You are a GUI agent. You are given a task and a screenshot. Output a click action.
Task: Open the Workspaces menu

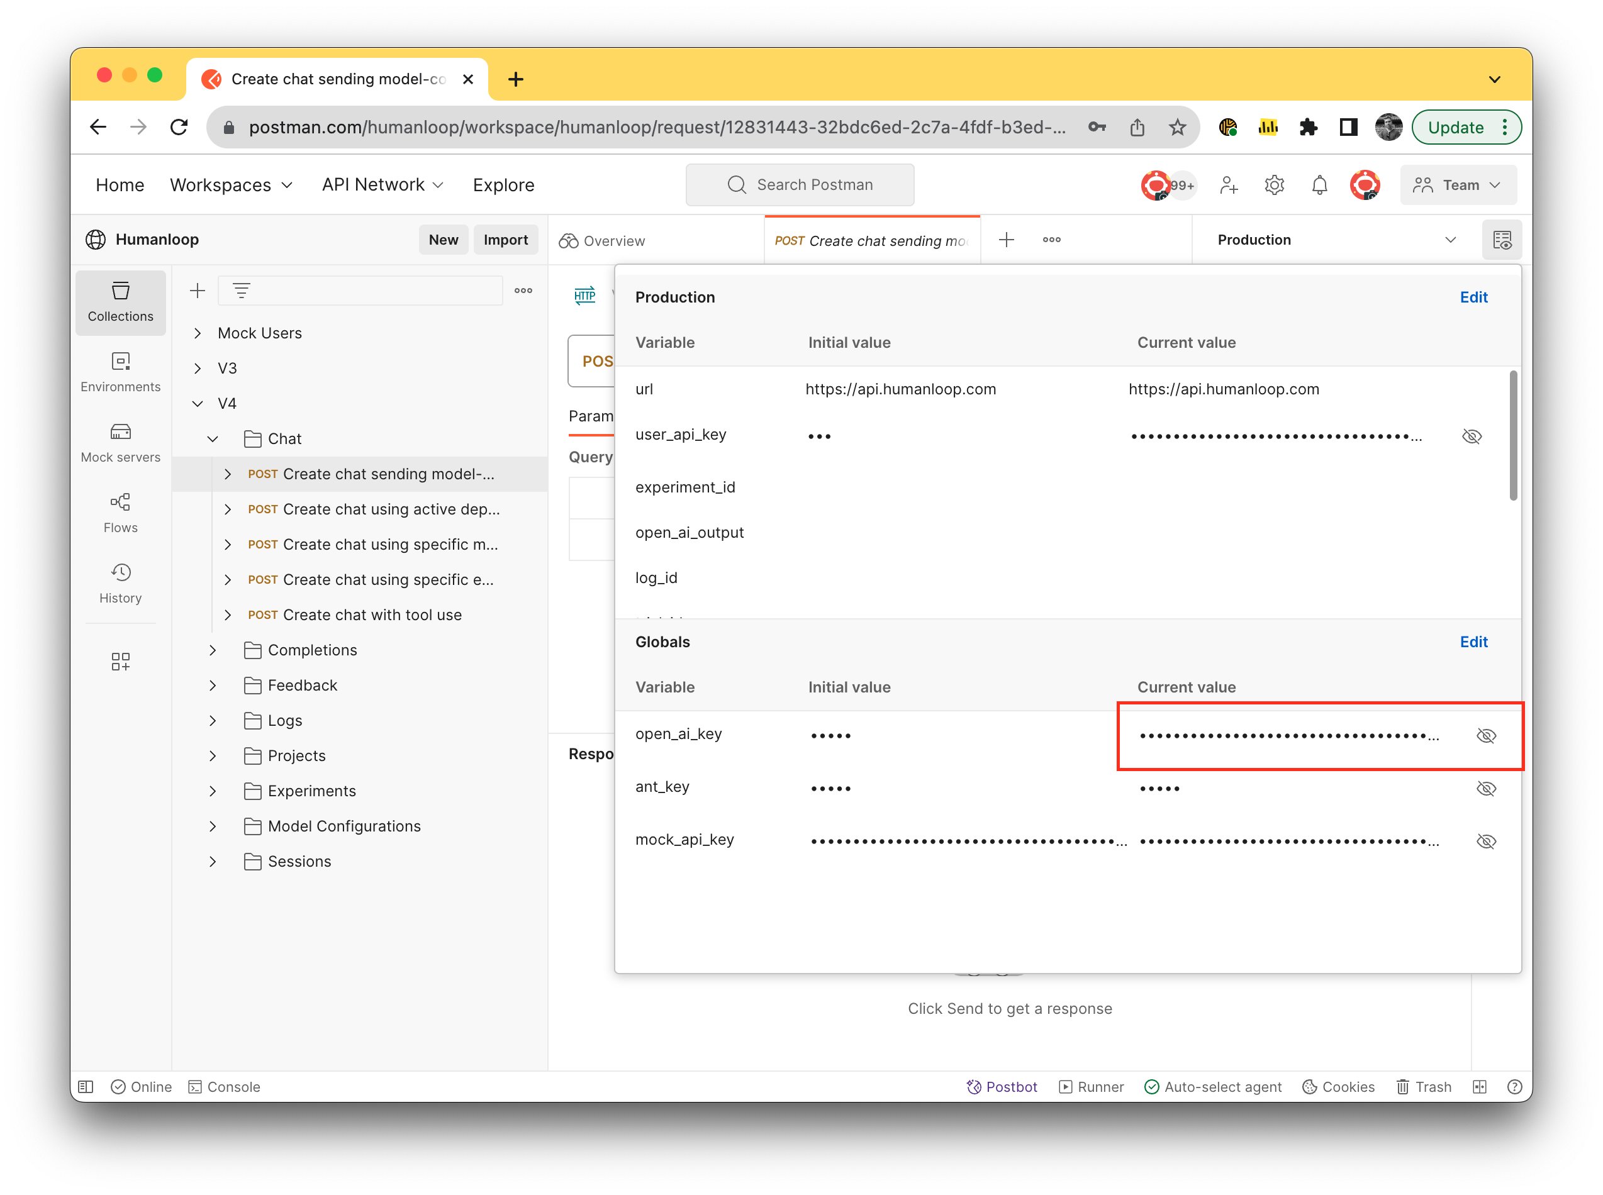[x=231, y=184]
